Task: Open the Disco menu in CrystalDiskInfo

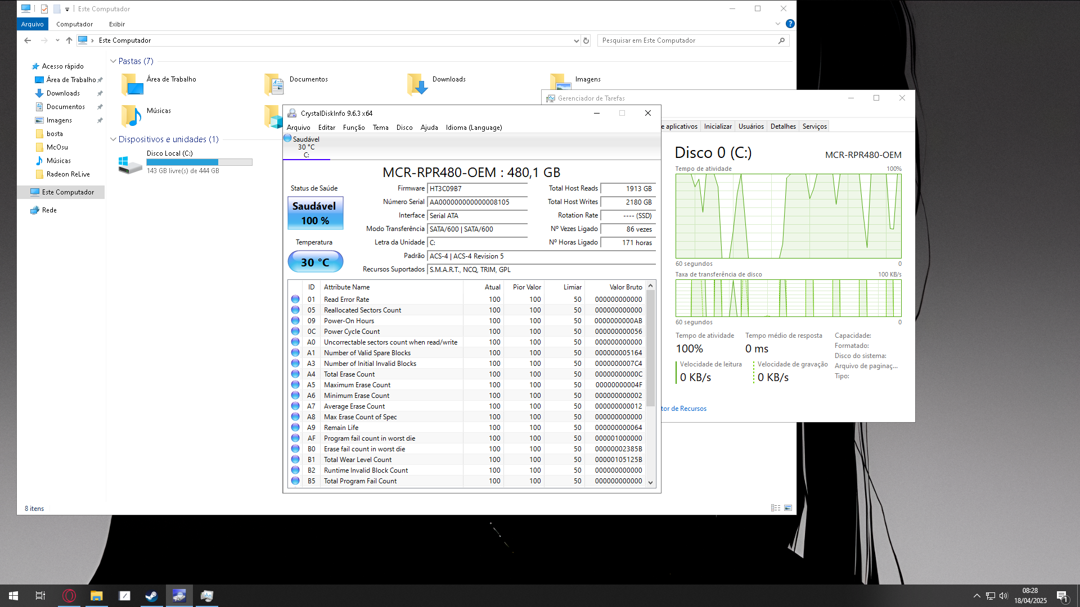Action: [404, 128]
